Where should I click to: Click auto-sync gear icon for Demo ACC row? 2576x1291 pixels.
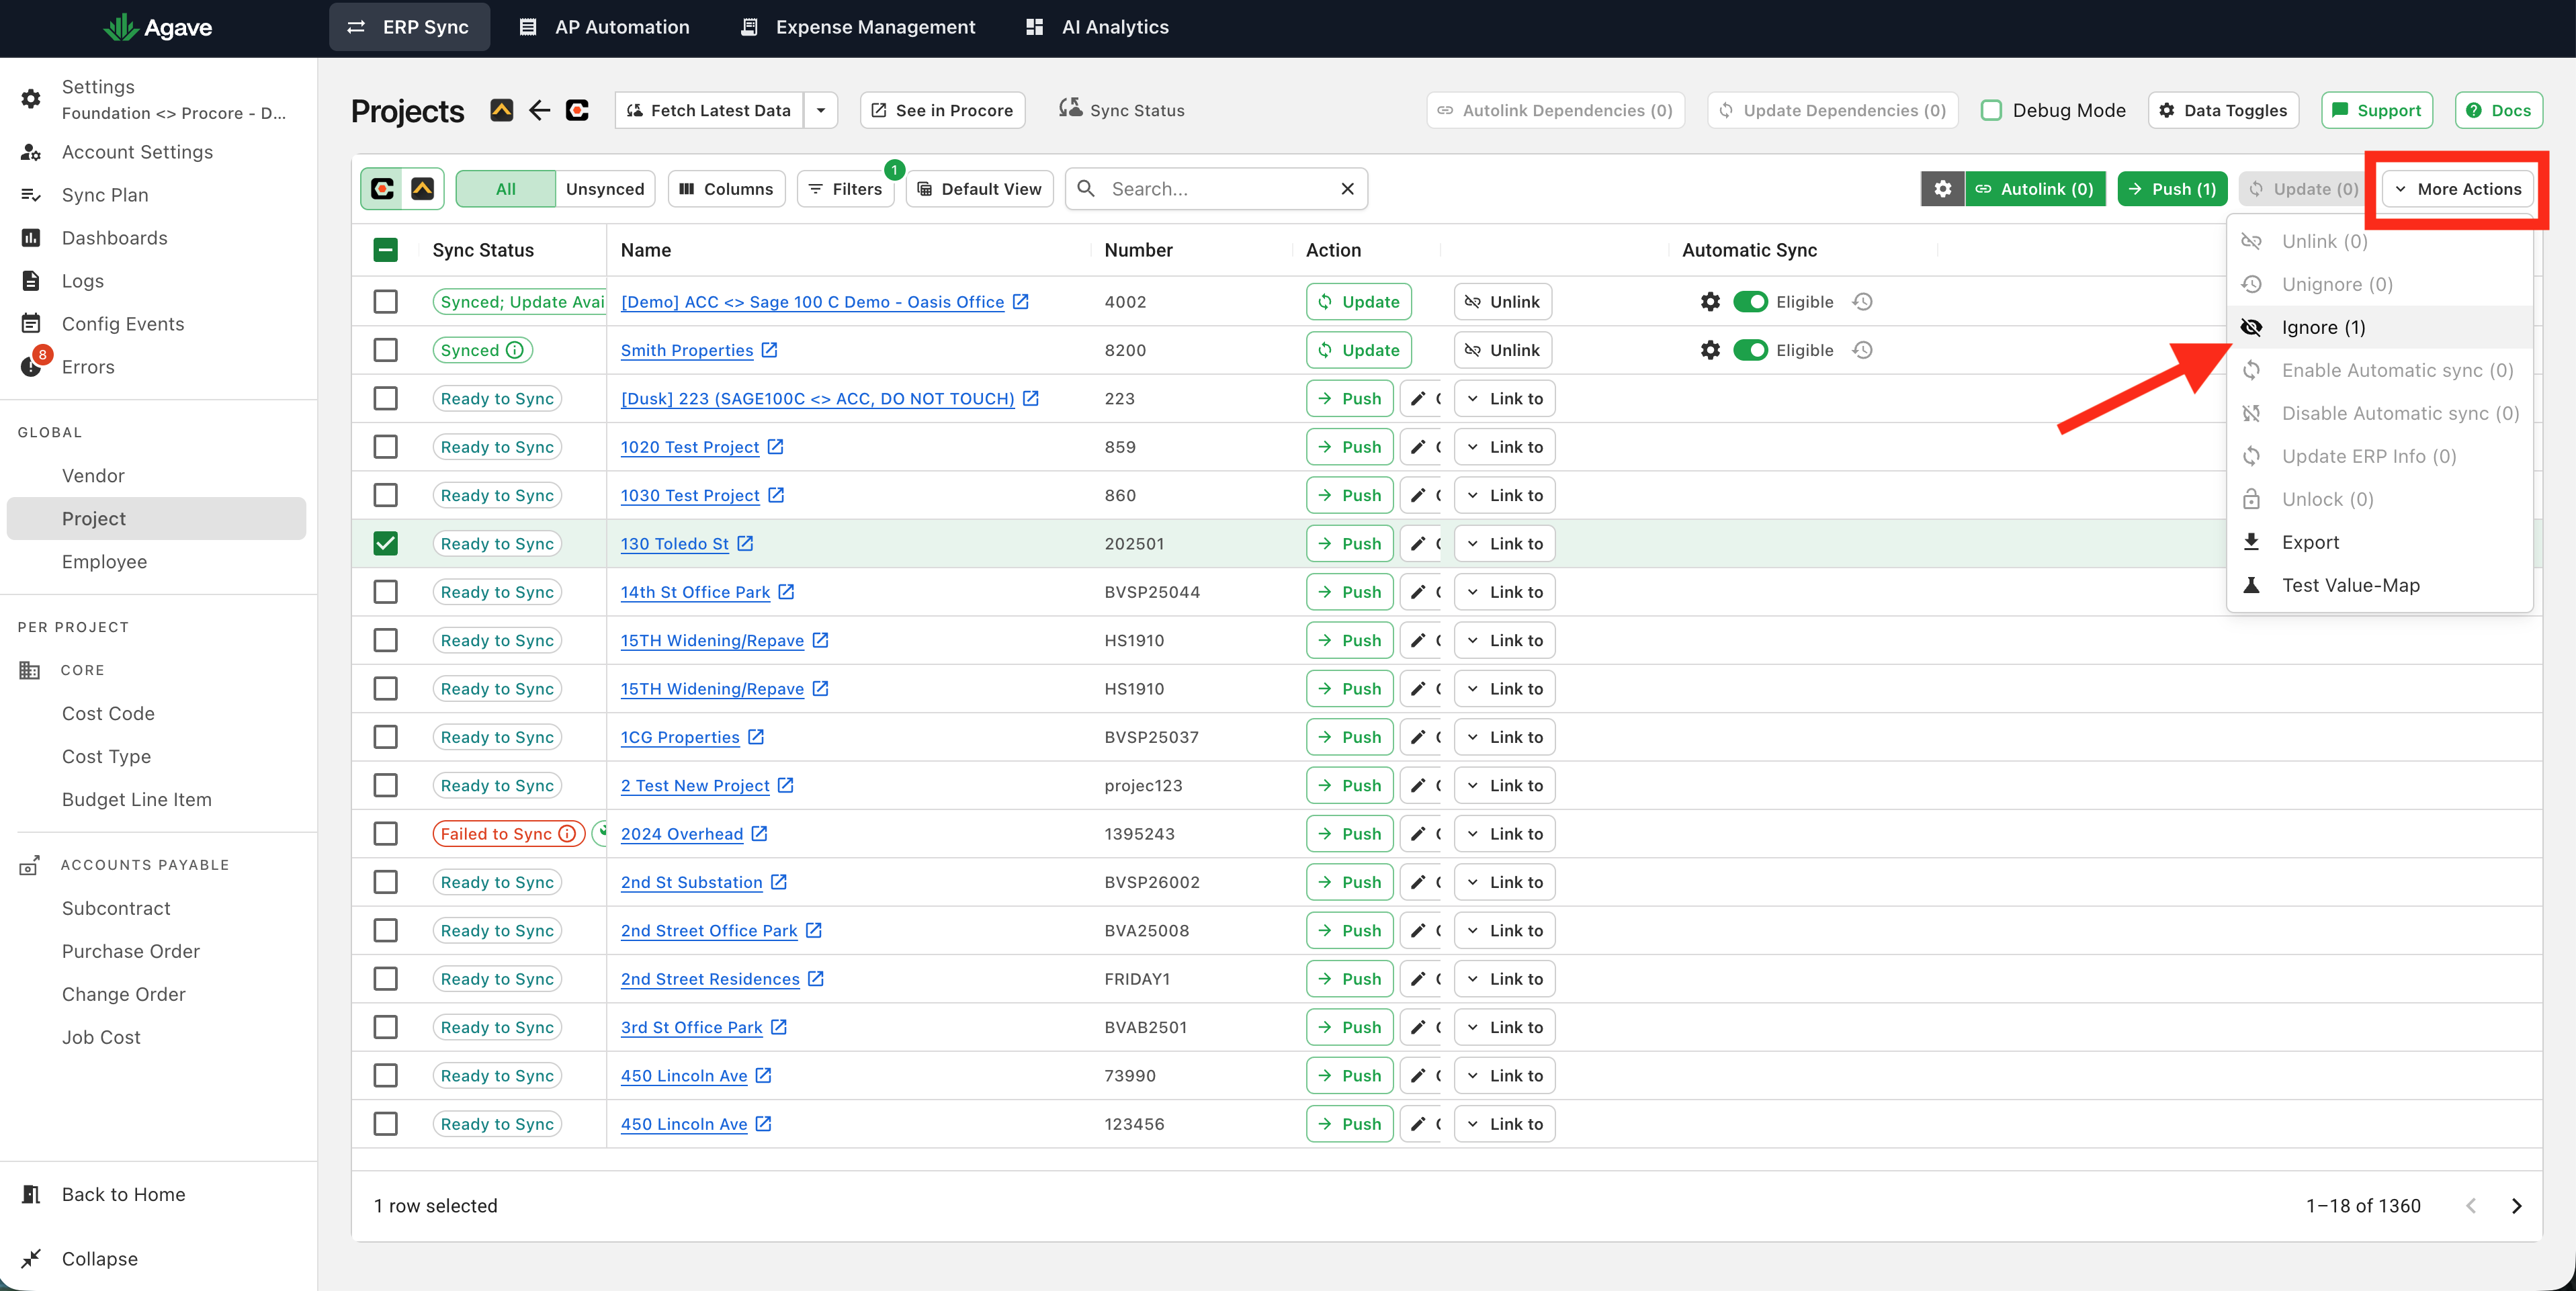click(x=1710, y=302)
